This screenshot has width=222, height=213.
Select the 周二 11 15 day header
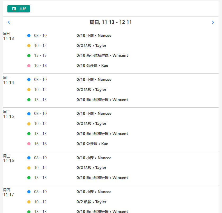[8, 114]
